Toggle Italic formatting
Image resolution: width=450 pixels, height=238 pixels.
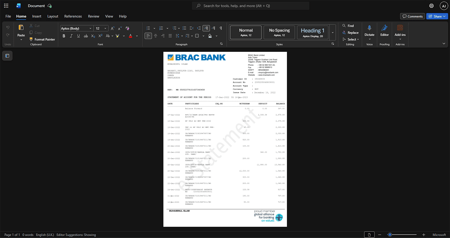(x=71, y=36)
